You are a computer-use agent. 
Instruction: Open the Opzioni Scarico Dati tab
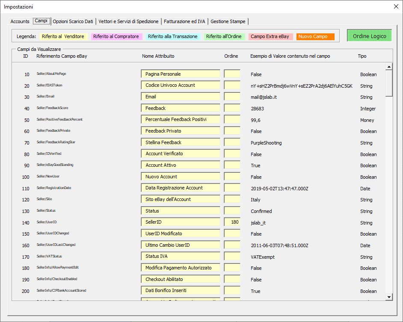pyautogui.click(x=73, y=21)
